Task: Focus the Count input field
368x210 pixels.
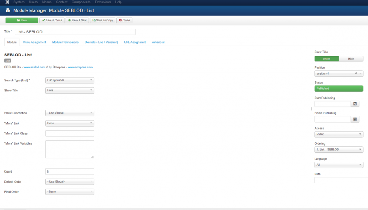Action: (70, 171)
